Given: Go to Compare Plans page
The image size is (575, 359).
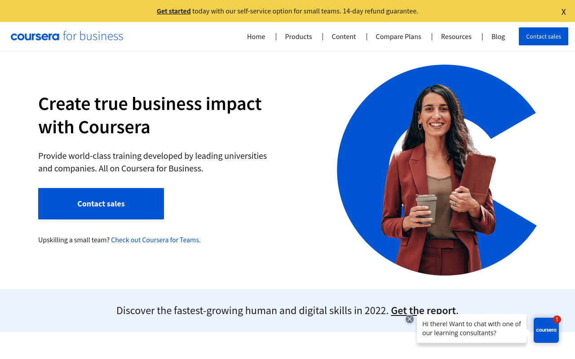Looking at the screenshot, I should point(398,36).
